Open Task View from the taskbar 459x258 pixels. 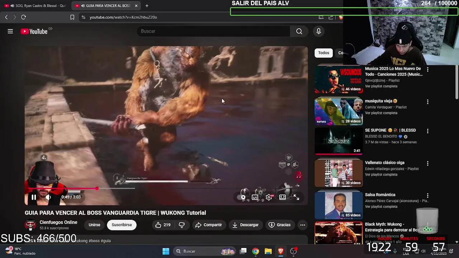(243, 251)
